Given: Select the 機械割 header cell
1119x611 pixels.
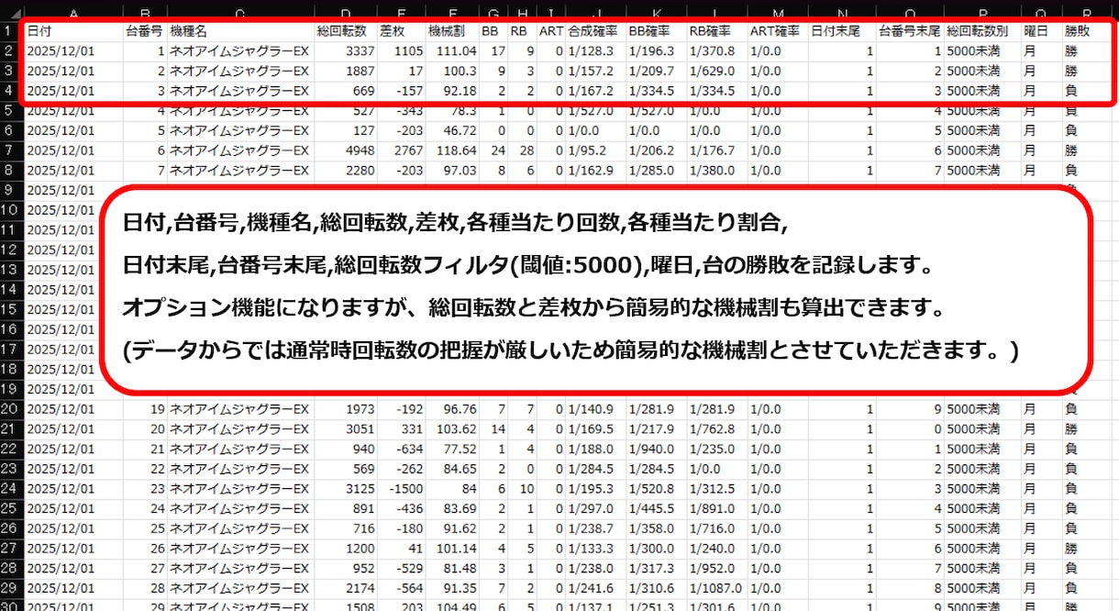Looking at the screenshot, I should coord(452,30).
